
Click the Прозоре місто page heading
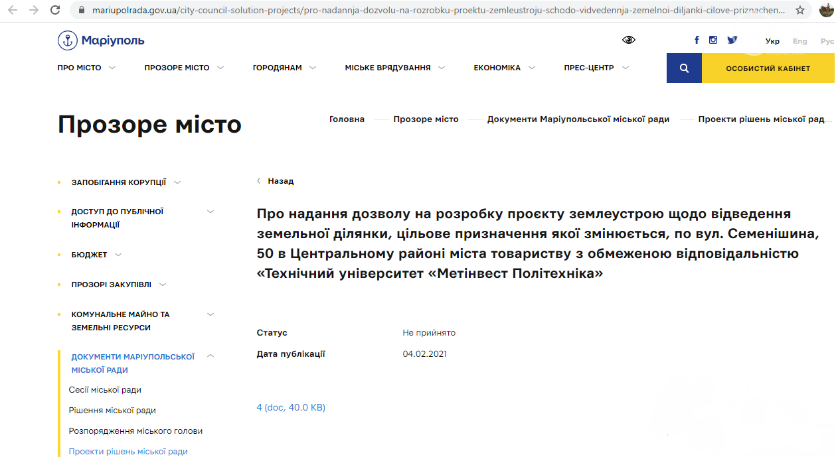click(x=150, y=125)
